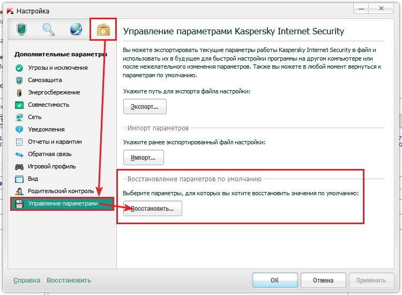Click the Энергосбережение battery icon
402x295 pixels.
click(19, 92)
